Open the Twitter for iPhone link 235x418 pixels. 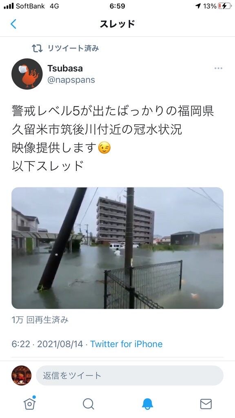click(x=126, y=344)
